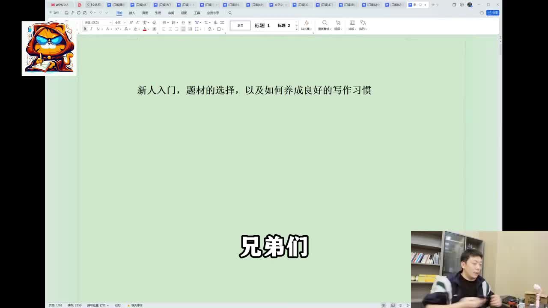Open 排版 layout tool
548x308 pixels.
(352, 26)
